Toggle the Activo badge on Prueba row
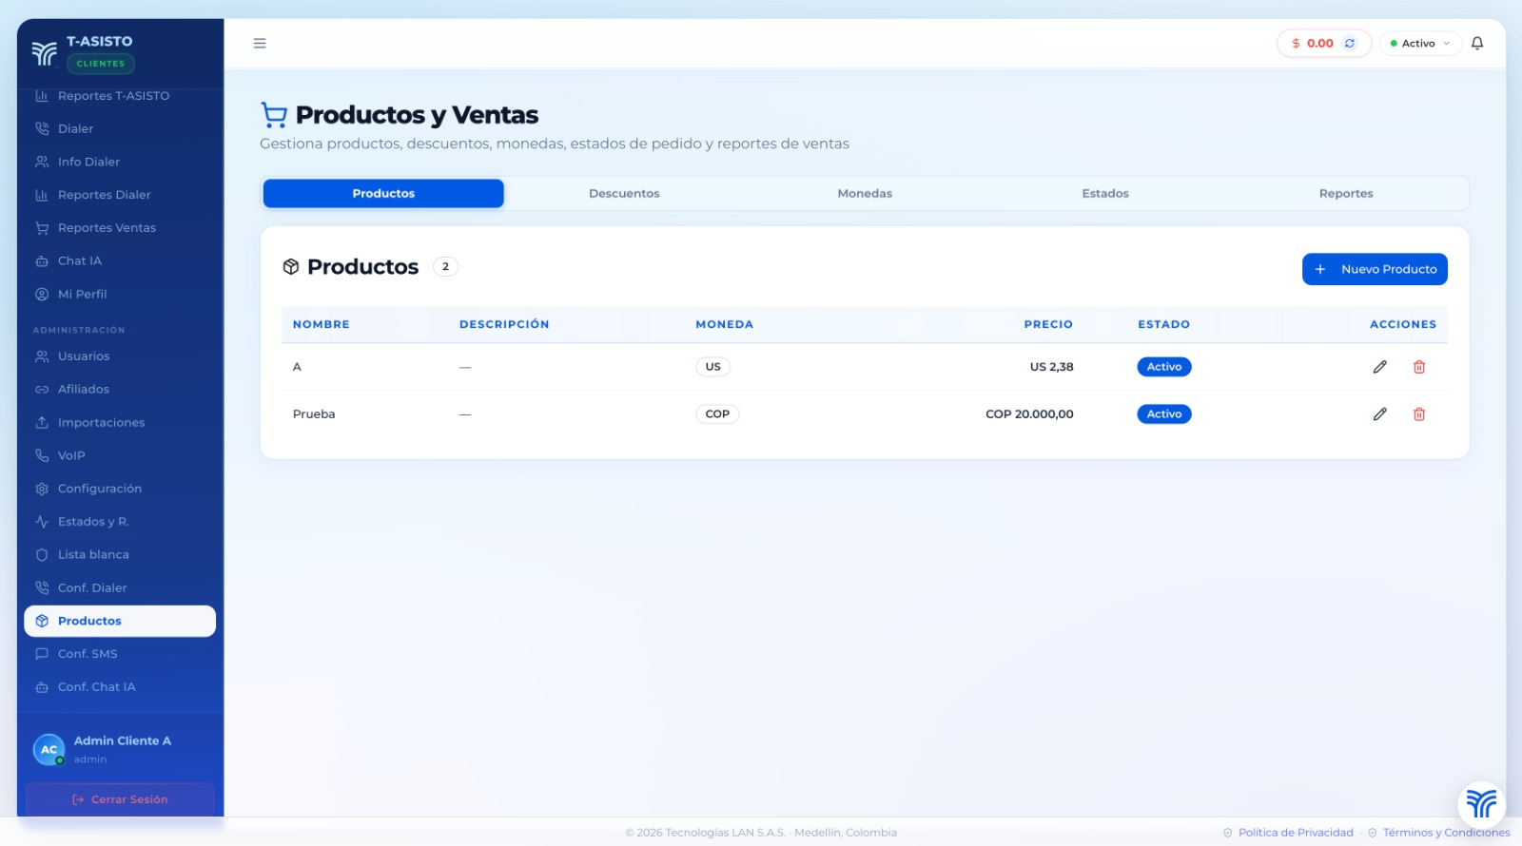 click(x=1163, y=414)
